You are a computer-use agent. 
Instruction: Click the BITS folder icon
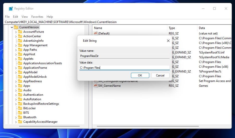20,112
